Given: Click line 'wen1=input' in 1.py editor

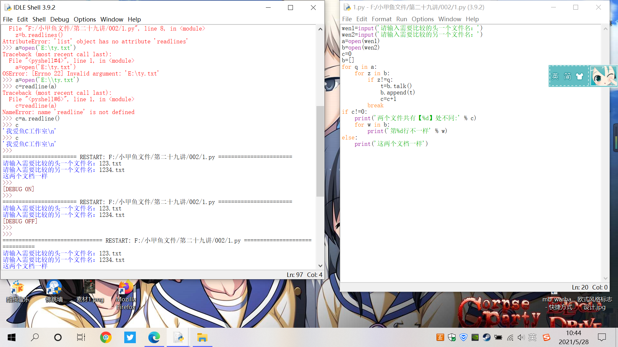Looking at the screenshot, I should point(412,28).
